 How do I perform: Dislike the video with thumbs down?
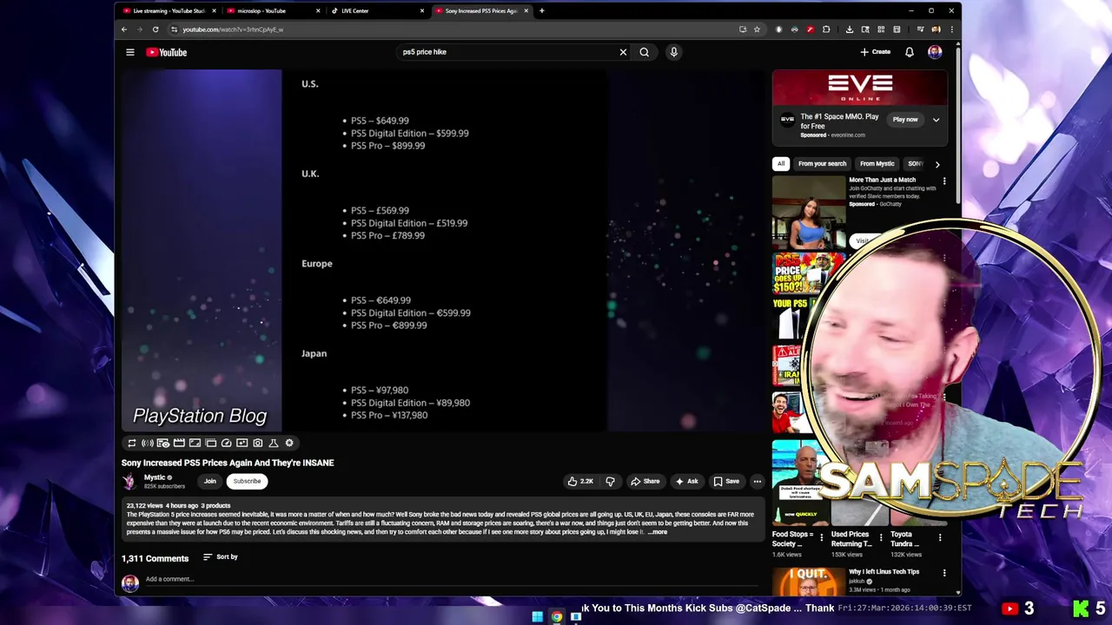(610, 481)
